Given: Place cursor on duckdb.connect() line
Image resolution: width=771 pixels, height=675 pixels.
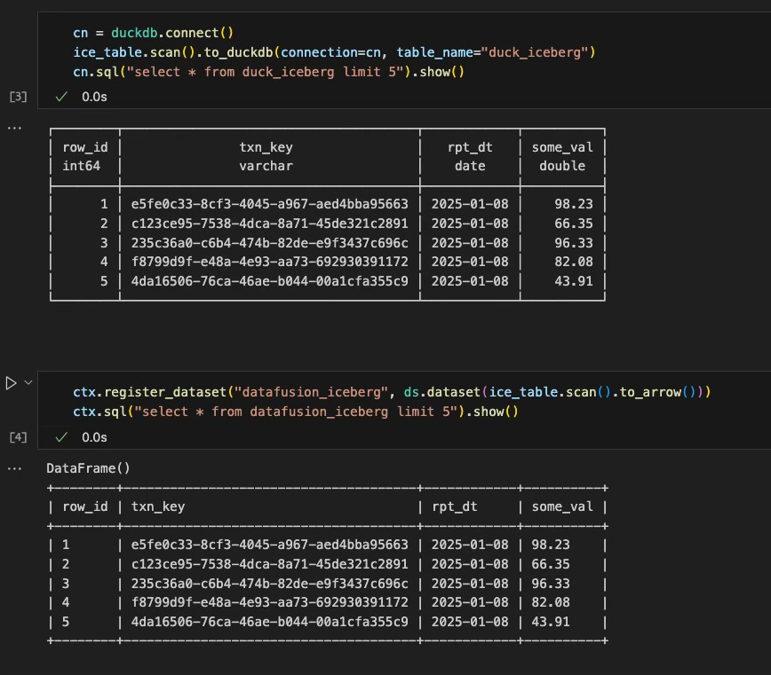Looking at the screenshot, I should [154, 33].
